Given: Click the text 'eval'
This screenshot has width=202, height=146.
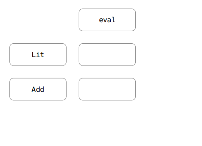Looking at the screenshot, I should click(x=107, y=20).
